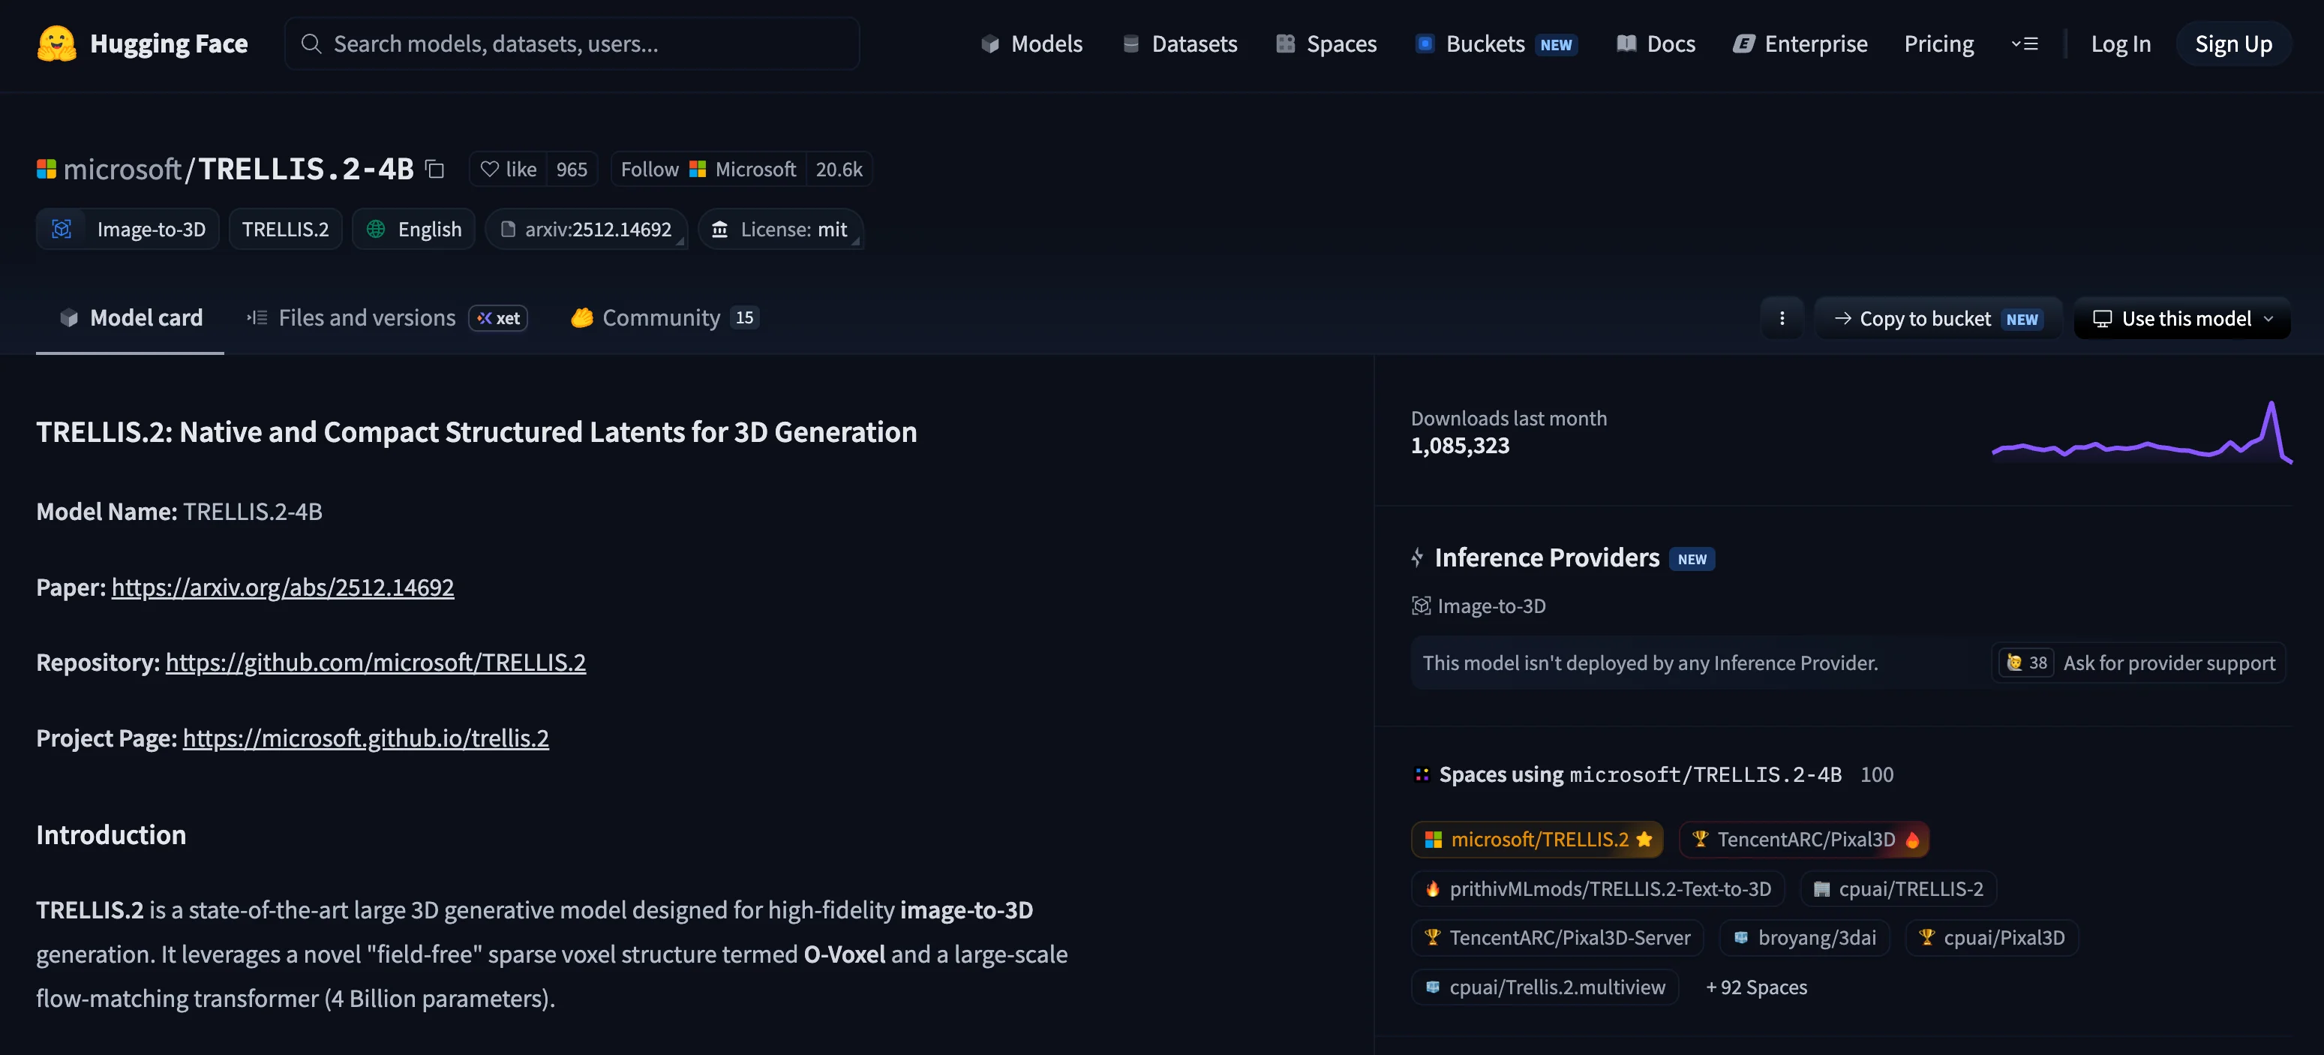This screenshot has height=1055, width=2324.
Task: Focus the search models input field
Action: point(572,44)
